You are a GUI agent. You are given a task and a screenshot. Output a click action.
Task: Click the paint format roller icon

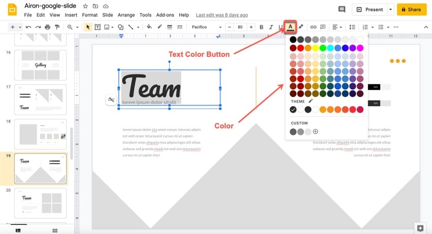click(x=56, y=27)
